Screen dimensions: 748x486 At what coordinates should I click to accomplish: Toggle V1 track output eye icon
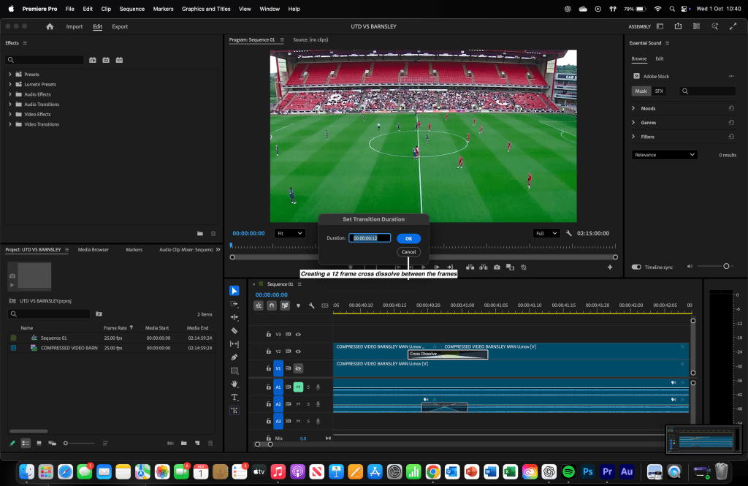298,369
